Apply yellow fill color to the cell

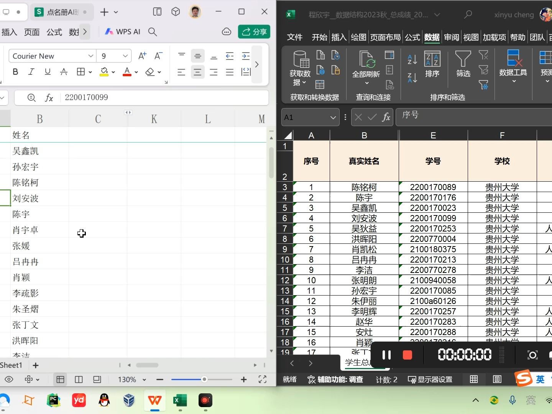(104, 72)
